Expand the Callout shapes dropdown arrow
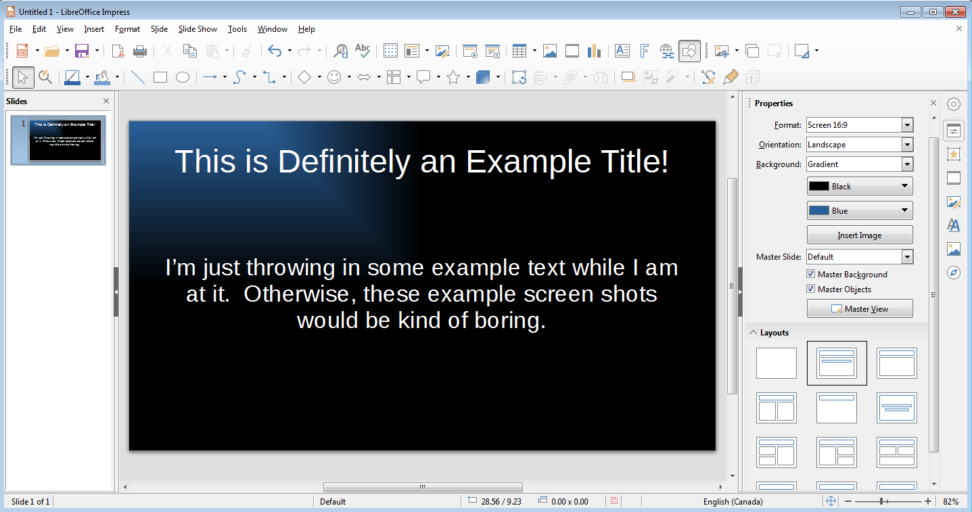This screenshot has height=512, width=972. click(438, 77)
